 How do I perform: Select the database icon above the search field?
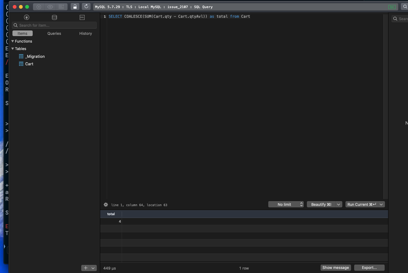pos(54,17)
